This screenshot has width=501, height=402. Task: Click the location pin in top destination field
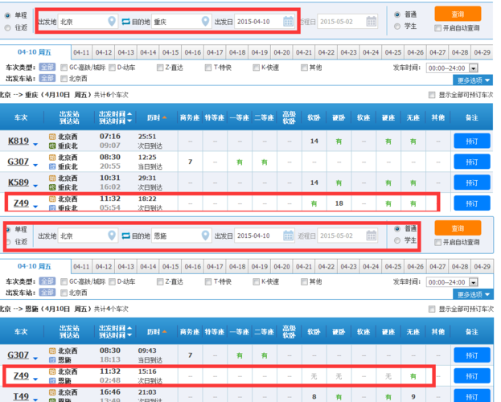[x=205, y=22]
